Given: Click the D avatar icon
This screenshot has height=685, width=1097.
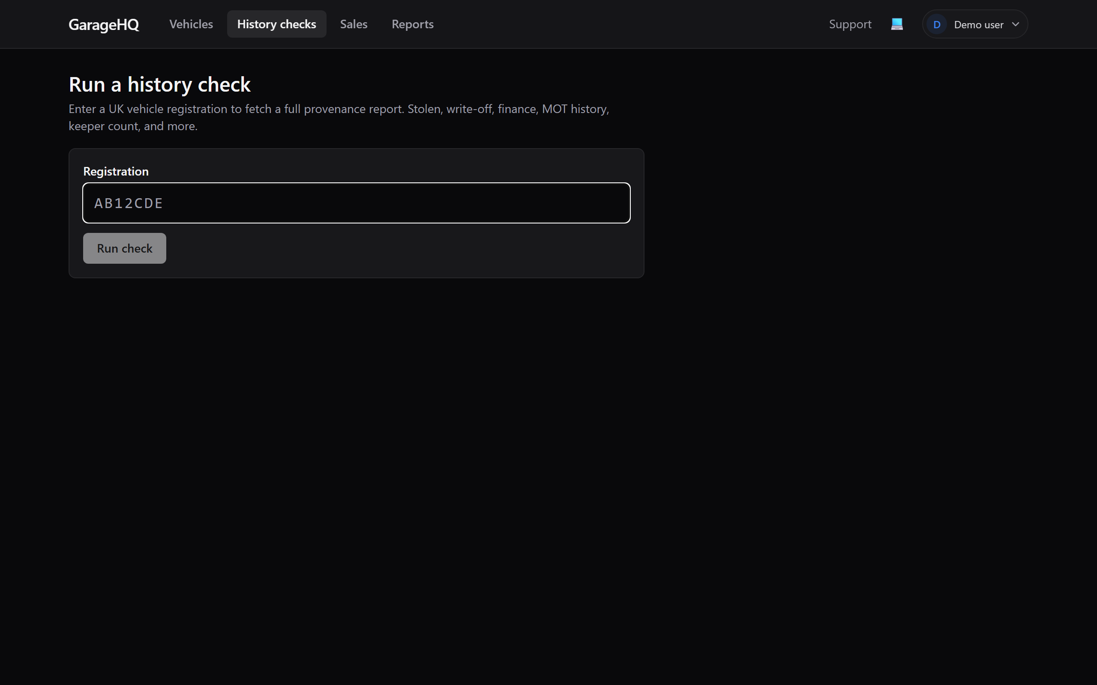Looking at the screenshot, I should pos(937,24).
